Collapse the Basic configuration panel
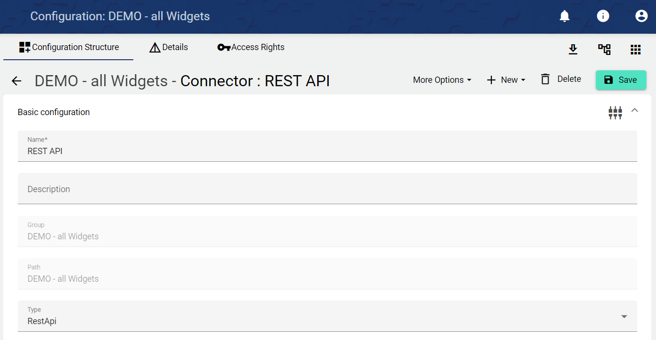The width and height of the screenshot is (656, 340). coord(635,111)
